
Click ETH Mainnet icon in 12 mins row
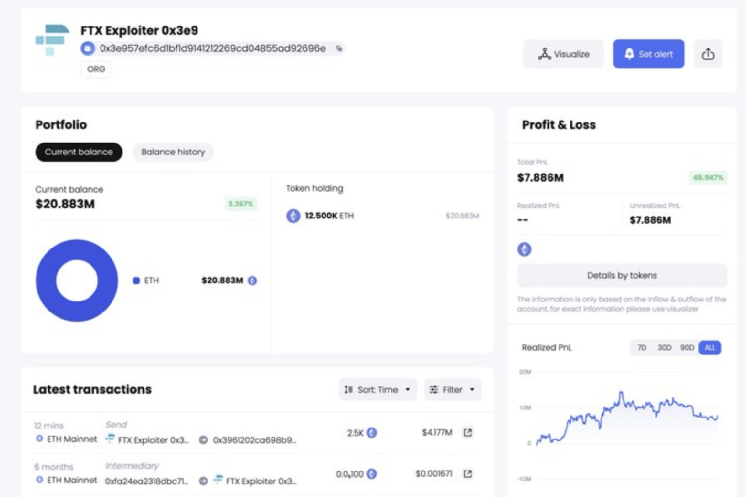(x=40, y=439)
